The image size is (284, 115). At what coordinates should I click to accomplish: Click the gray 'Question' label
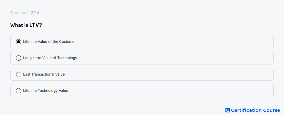tap(19, 13)
